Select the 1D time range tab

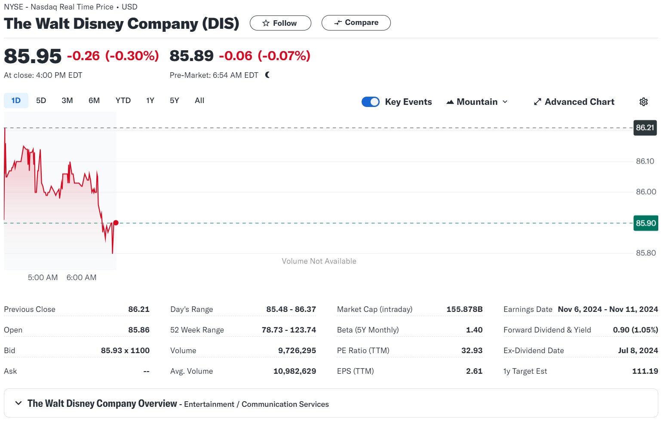(16, 101)
